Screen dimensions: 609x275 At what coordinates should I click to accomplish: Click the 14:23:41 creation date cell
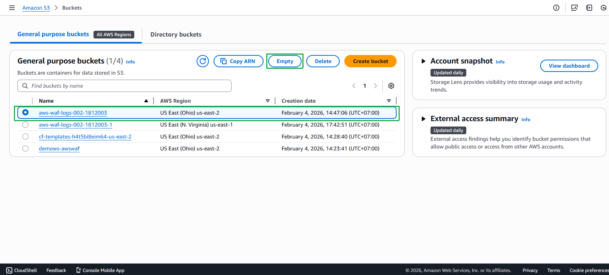330,148
